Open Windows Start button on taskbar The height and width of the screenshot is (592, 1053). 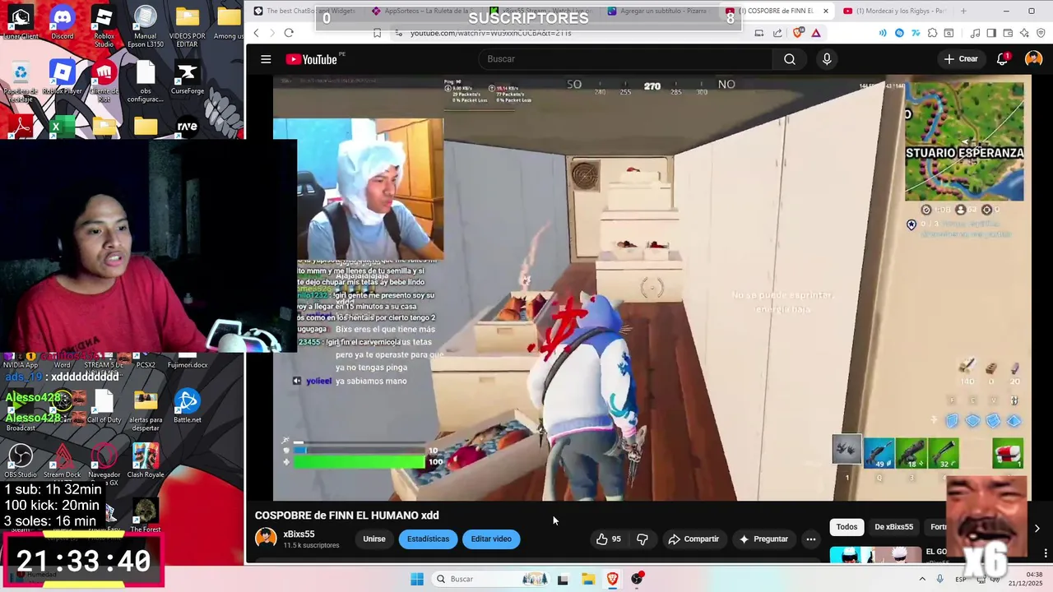pos(417,579)
